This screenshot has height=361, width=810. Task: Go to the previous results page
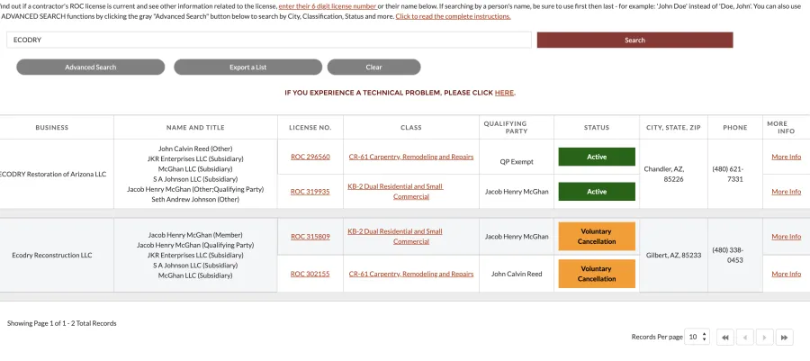(745, 338)
